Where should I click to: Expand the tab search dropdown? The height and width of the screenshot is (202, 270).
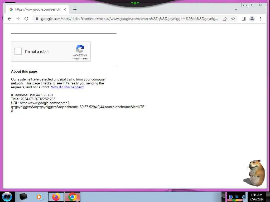235,9
